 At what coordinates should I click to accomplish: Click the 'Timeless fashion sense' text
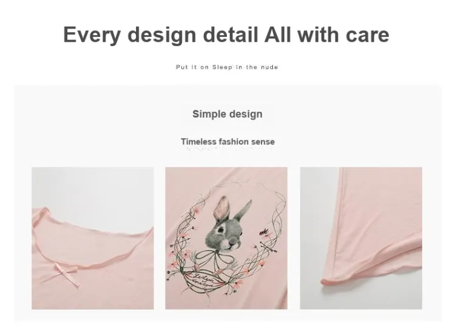pos(227,141)
